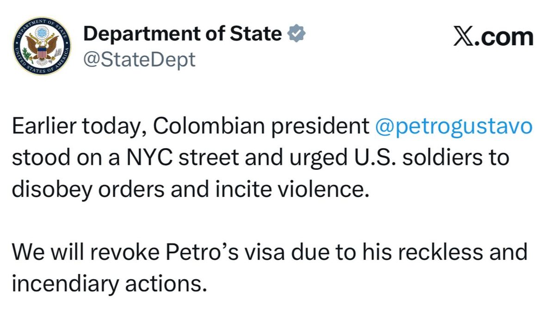555x318 pixels.
Task: Open the @StateDept handle link
Action: point(139,60)
